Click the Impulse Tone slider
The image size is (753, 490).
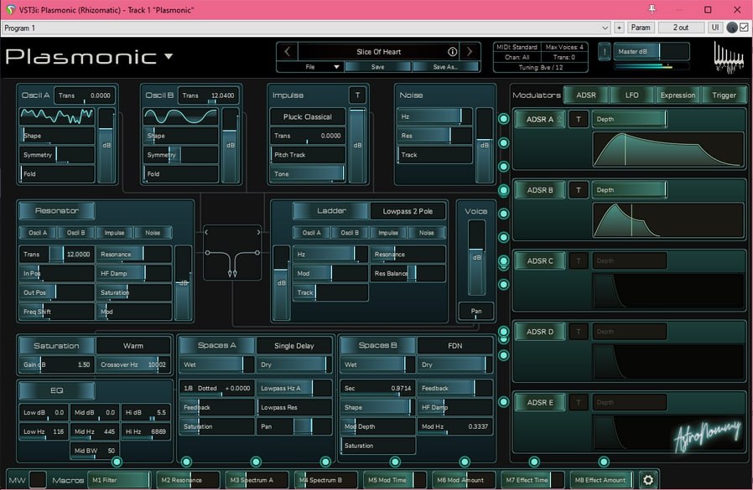click(308, 173)
